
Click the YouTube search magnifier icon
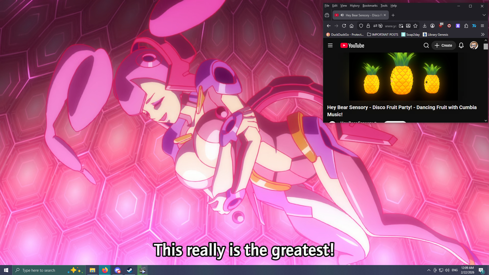click(426, 45)
